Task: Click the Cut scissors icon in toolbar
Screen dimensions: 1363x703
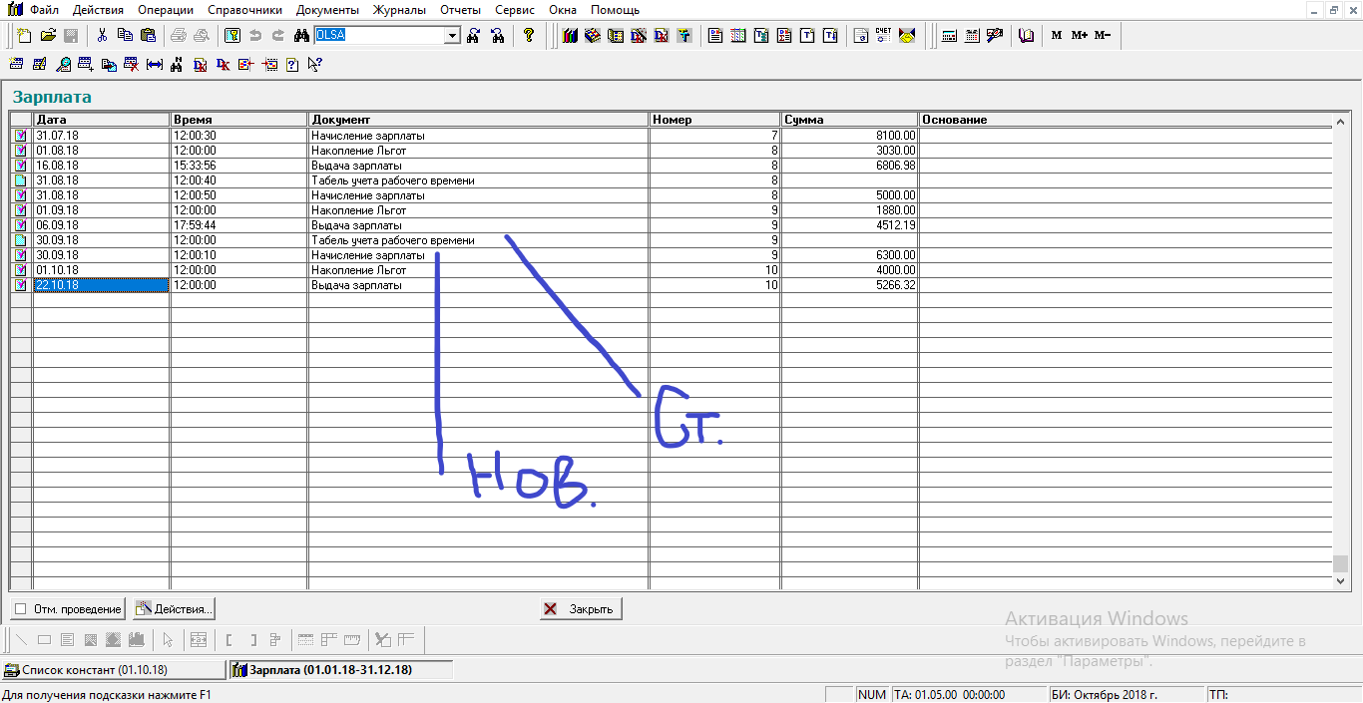Action: (102, 36)
